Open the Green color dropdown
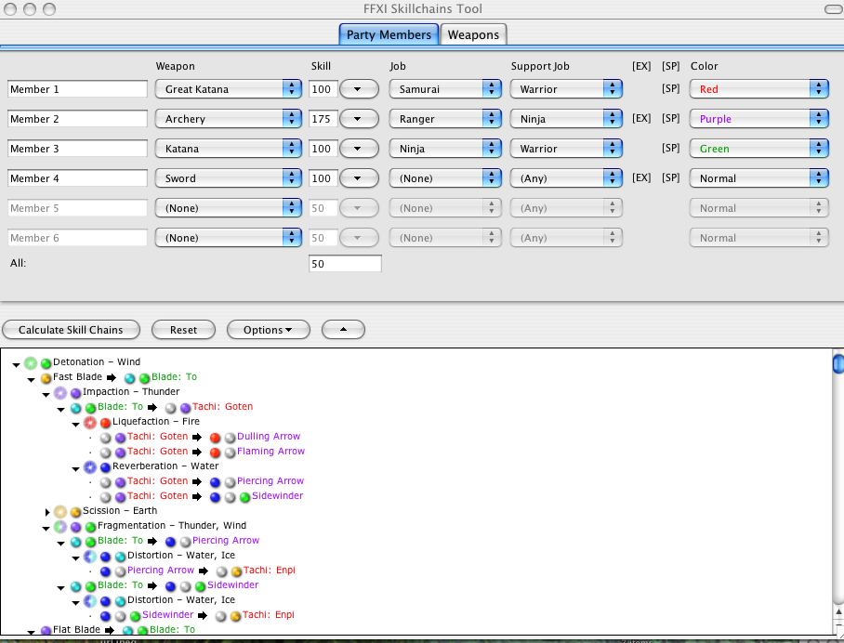This screenshot has height=643, width=844. [x=759, y=149]
